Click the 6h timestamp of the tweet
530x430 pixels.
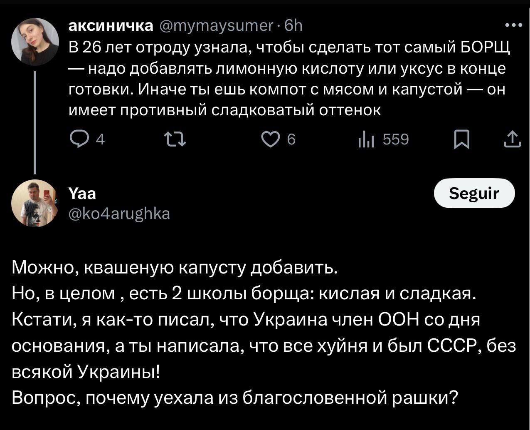(x=293, y=26)
